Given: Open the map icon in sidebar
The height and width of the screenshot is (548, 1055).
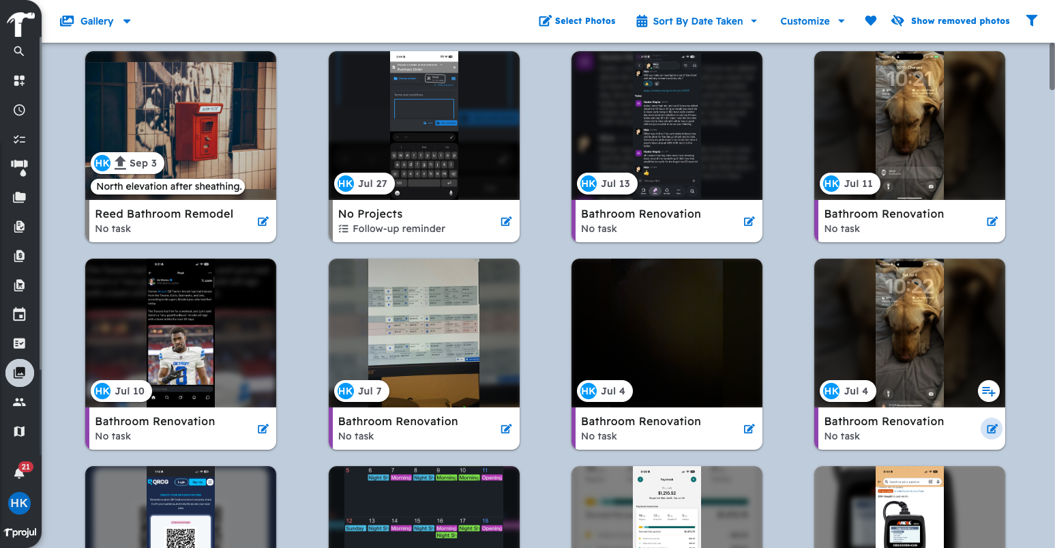Looking at the screenshot, I should point(19,431).
